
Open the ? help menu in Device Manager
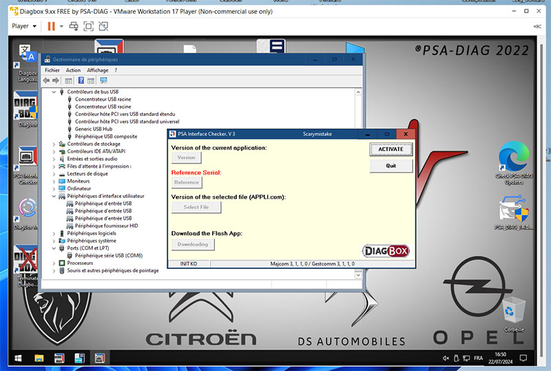[x=116, y=70]
